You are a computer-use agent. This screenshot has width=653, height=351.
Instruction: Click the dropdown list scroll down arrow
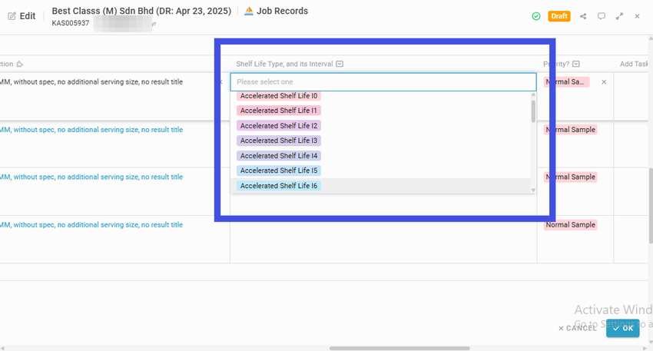[x=533, y=190]
